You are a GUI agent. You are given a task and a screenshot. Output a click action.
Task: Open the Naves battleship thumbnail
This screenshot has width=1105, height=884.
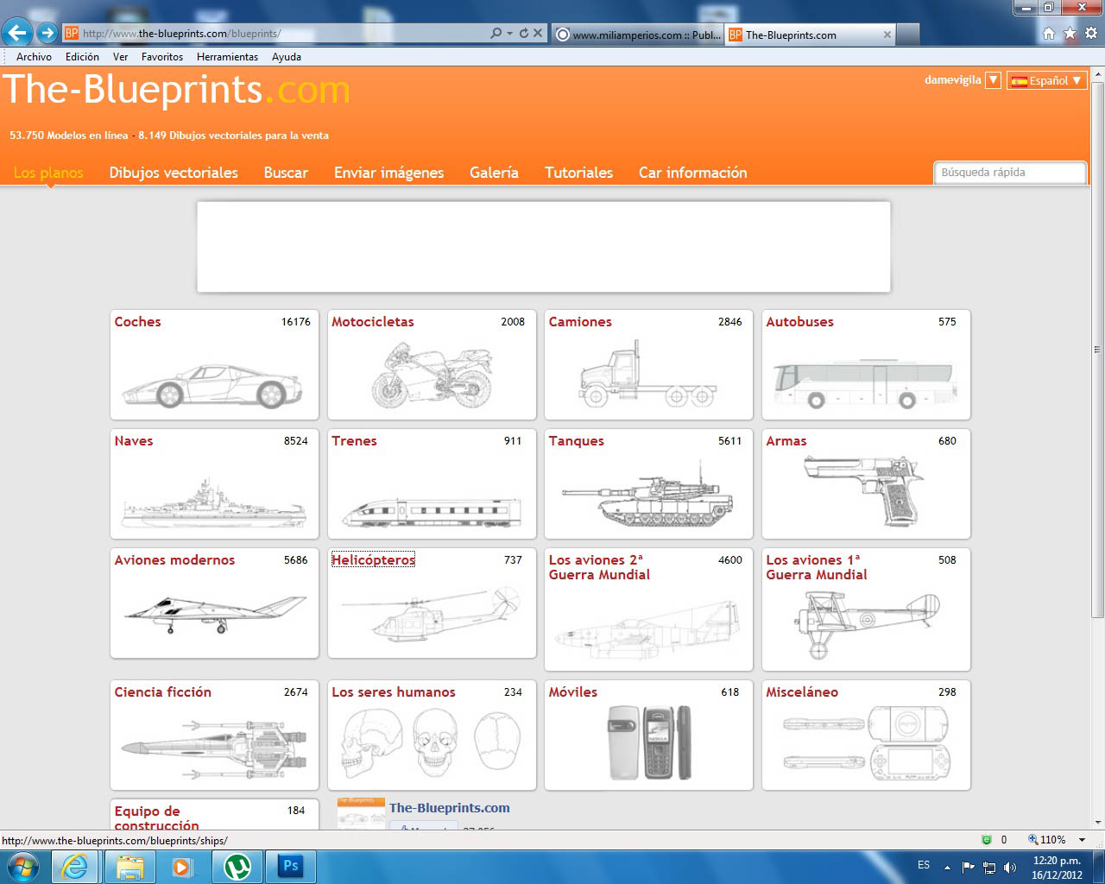pyautogui.click(x=214, y=502)
